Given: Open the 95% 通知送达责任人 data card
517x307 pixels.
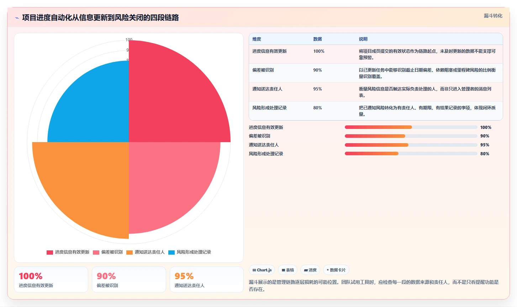Looking at the screenshot, I should pos(207,280).
